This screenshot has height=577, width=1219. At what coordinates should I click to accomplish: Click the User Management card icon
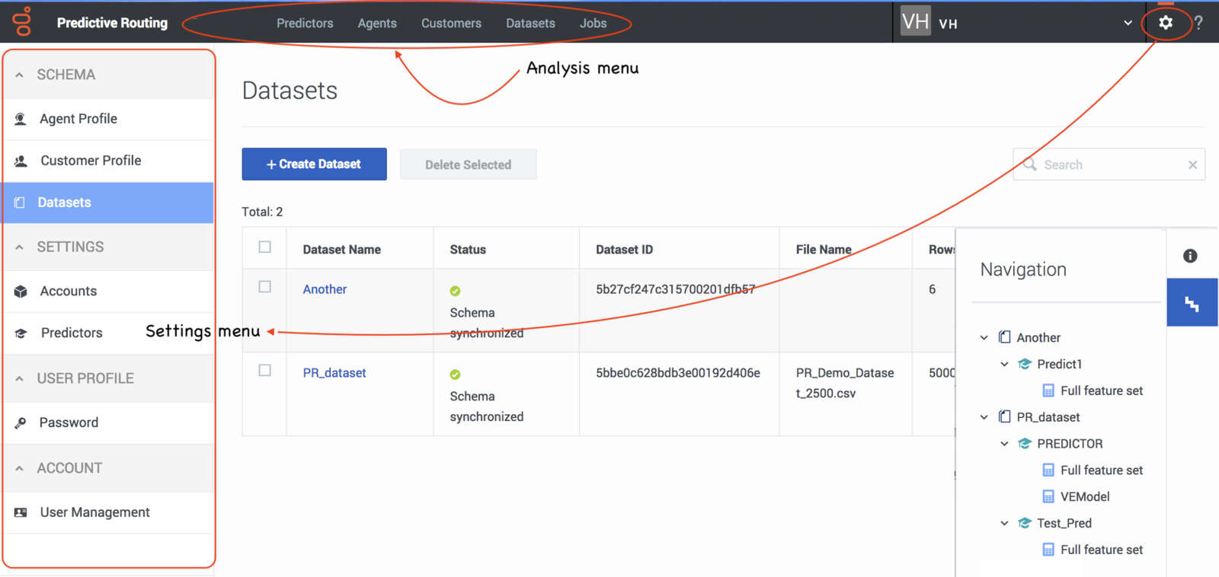pos(21,512)
